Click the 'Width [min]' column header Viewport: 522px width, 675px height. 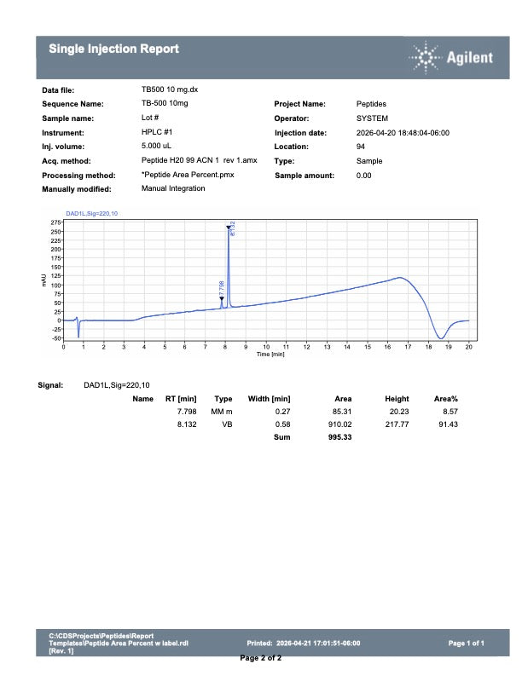(270, 399)
